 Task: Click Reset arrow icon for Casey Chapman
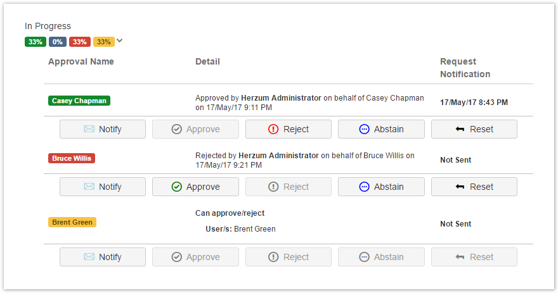coord(460,129)
